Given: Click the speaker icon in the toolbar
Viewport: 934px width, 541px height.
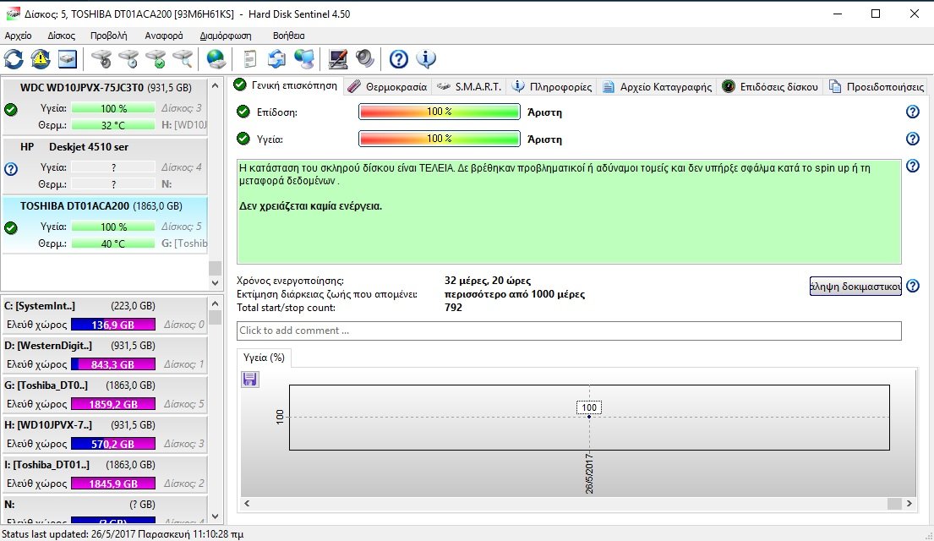Looking at the screenshot, I should (364, 58).
